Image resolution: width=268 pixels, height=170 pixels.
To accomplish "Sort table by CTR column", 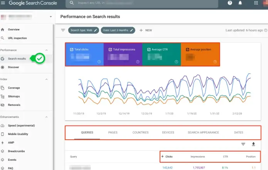I will (226, 157).
